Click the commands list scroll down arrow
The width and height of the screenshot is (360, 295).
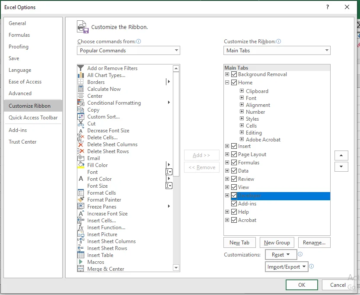click(x=176, y=268)
